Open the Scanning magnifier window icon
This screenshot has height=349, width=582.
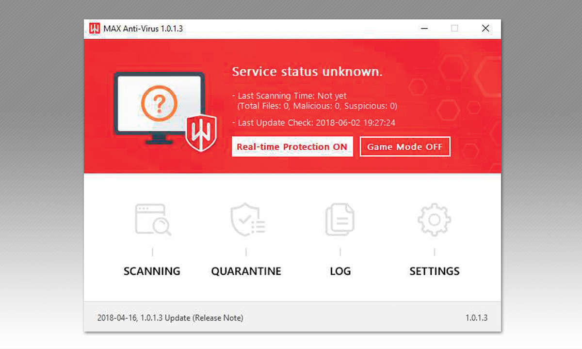pyautogui.click(x=152, y=220)
